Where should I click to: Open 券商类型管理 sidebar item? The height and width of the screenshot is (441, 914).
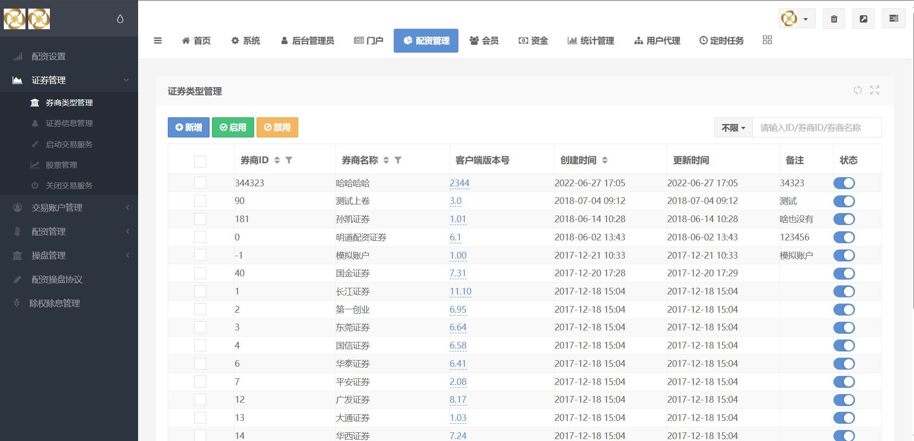pos(69,102)
